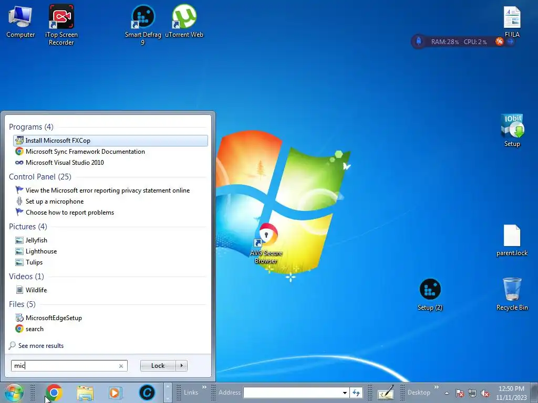Click the rocket icon in RAM widget
Image resolution: width=538 pixels, height=403 pixels.
point(419,41)
